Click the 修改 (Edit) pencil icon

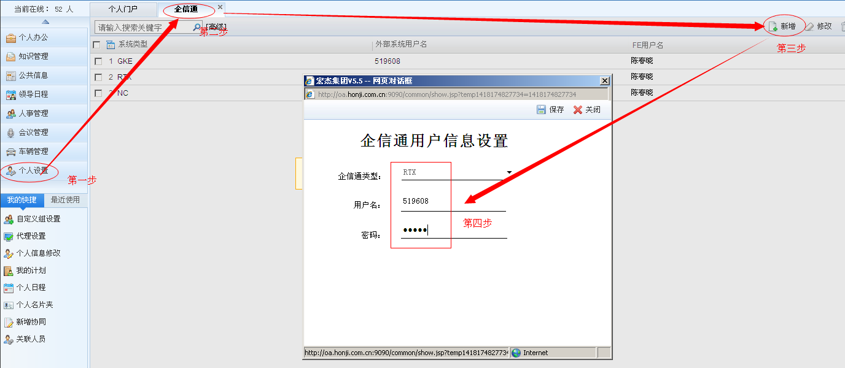point(810,26)
